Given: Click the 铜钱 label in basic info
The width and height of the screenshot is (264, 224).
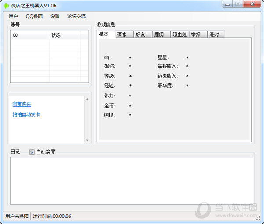Looking at the screenshot, I should [x=110, y=115].
